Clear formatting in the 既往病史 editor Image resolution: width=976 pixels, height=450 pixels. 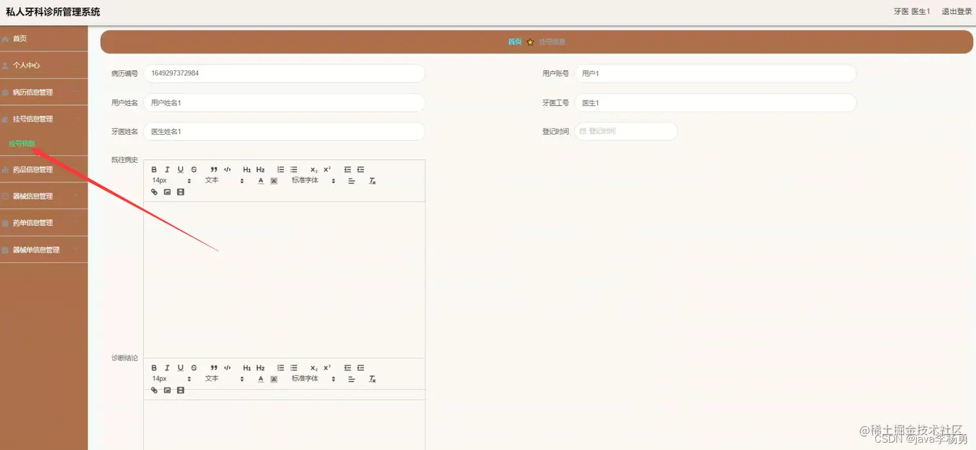click(x=372, y=181)
